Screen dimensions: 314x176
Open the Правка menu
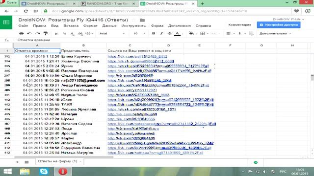pos(40,26)
